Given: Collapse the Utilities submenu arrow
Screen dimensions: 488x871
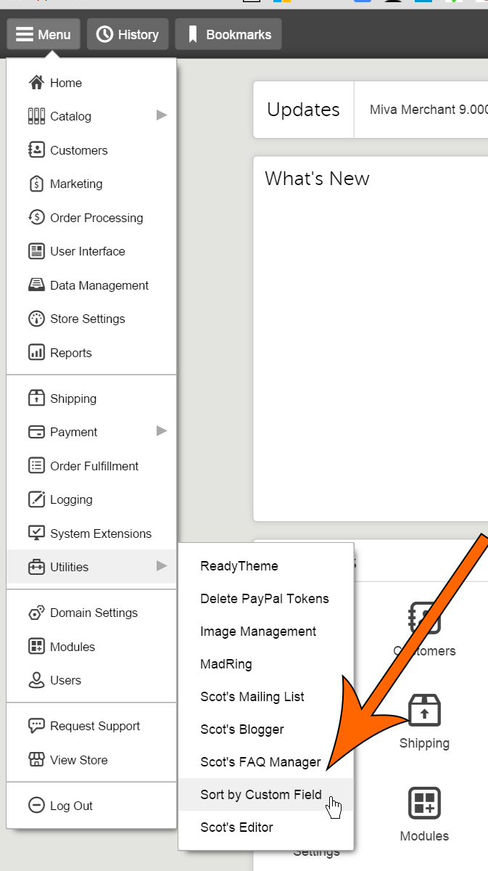Looking at the screenshot, I should click(x=162, y=566).
